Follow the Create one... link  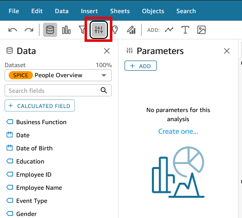178,131
